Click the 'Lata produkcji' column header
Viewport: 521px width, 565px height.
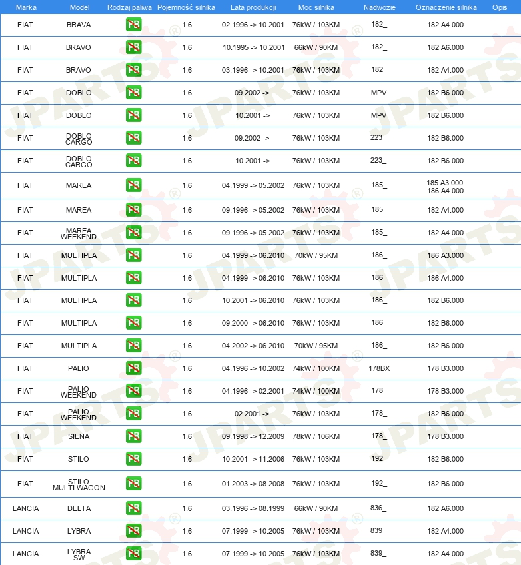pyautogui.click(x=253, y=7)
